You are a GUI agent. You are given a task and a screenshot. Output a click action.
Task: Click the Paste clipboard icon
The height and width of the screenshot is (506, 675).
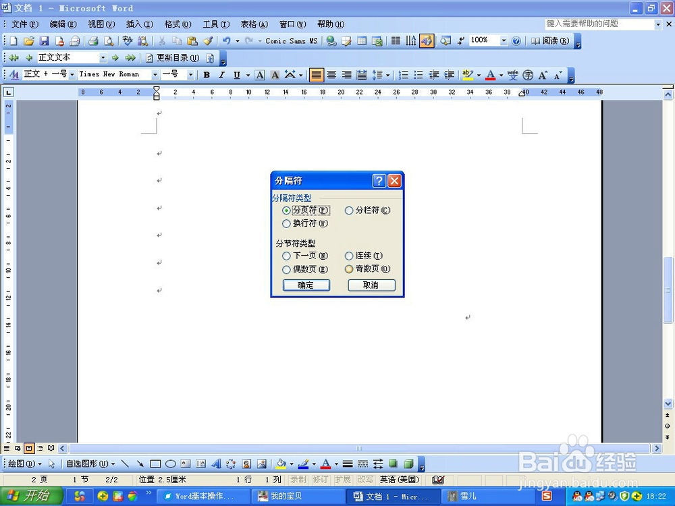coord(192,41)
